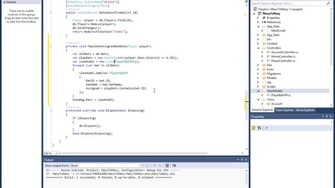Viewport: 335px width, 188px height.
Task: Collapse the App_Data folder
Action: click(258, 27)
